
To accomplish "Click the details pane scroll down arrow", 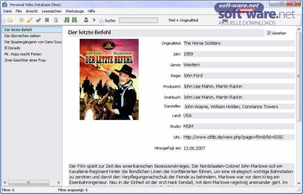I will click(x=299, y=184).
